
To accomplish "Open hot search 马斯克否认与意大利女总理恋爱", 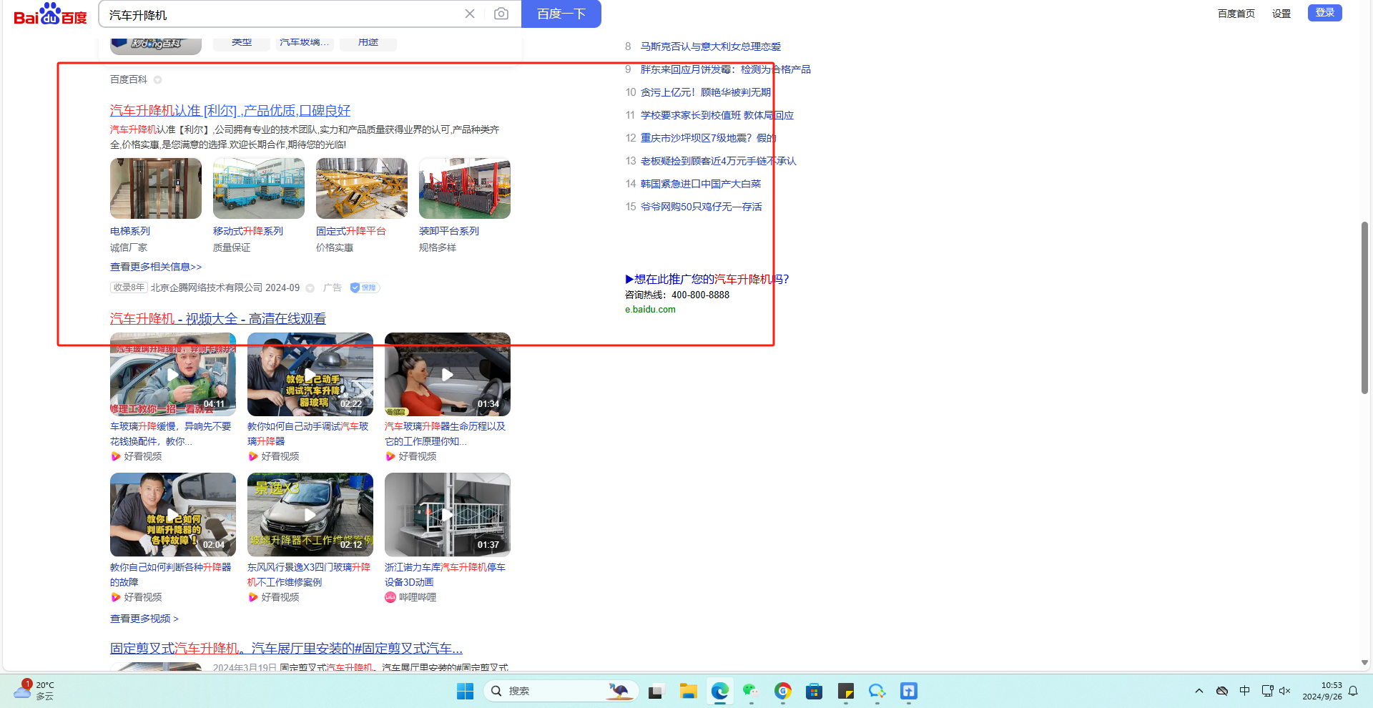I will [x=711, y=46].
